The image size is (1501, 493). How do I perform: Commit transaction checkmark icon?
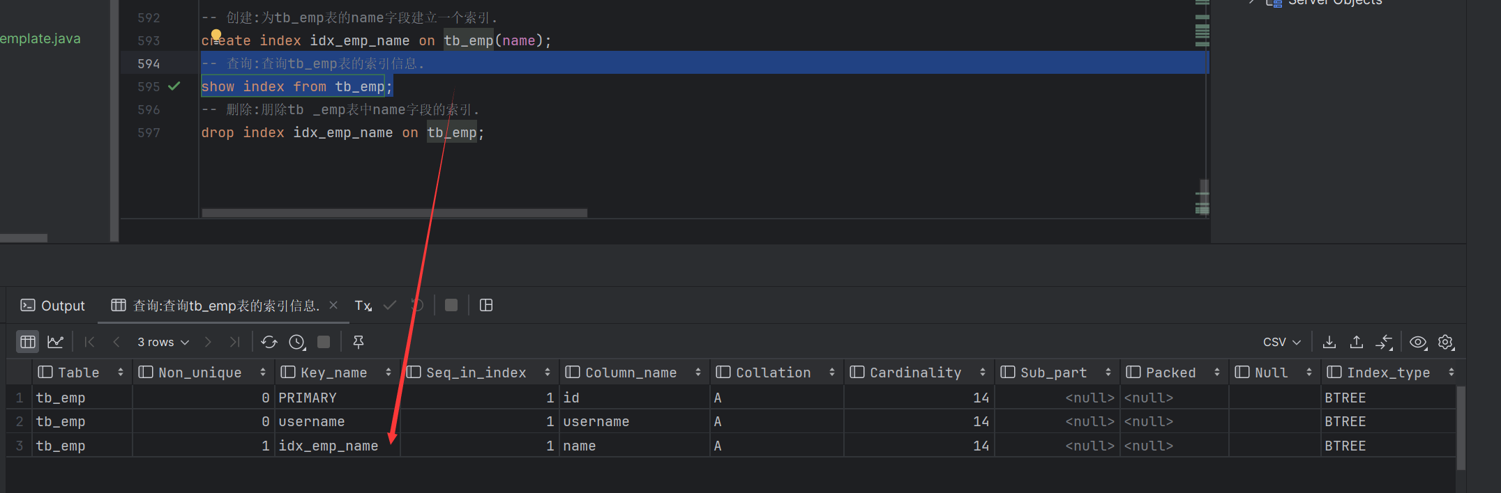pos(390,305)
